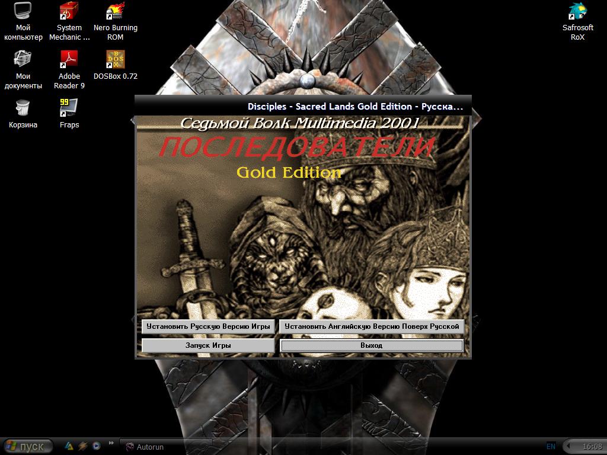Select the Nero Burning ROM shortcut
Image resolution: width=607 pixels, height=455 pixels.
pyautogui.click(x=116, y=21)
